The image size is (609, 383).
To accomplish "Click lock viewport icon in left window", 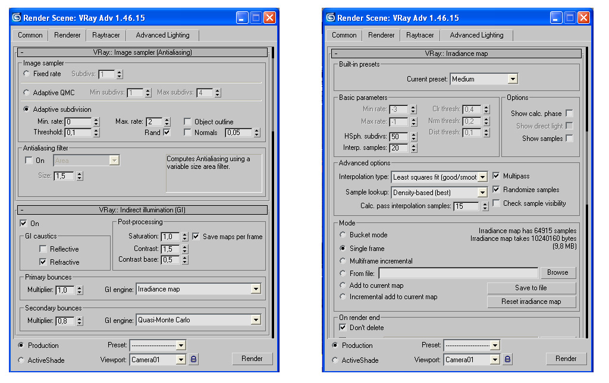I will coord(193,359).
